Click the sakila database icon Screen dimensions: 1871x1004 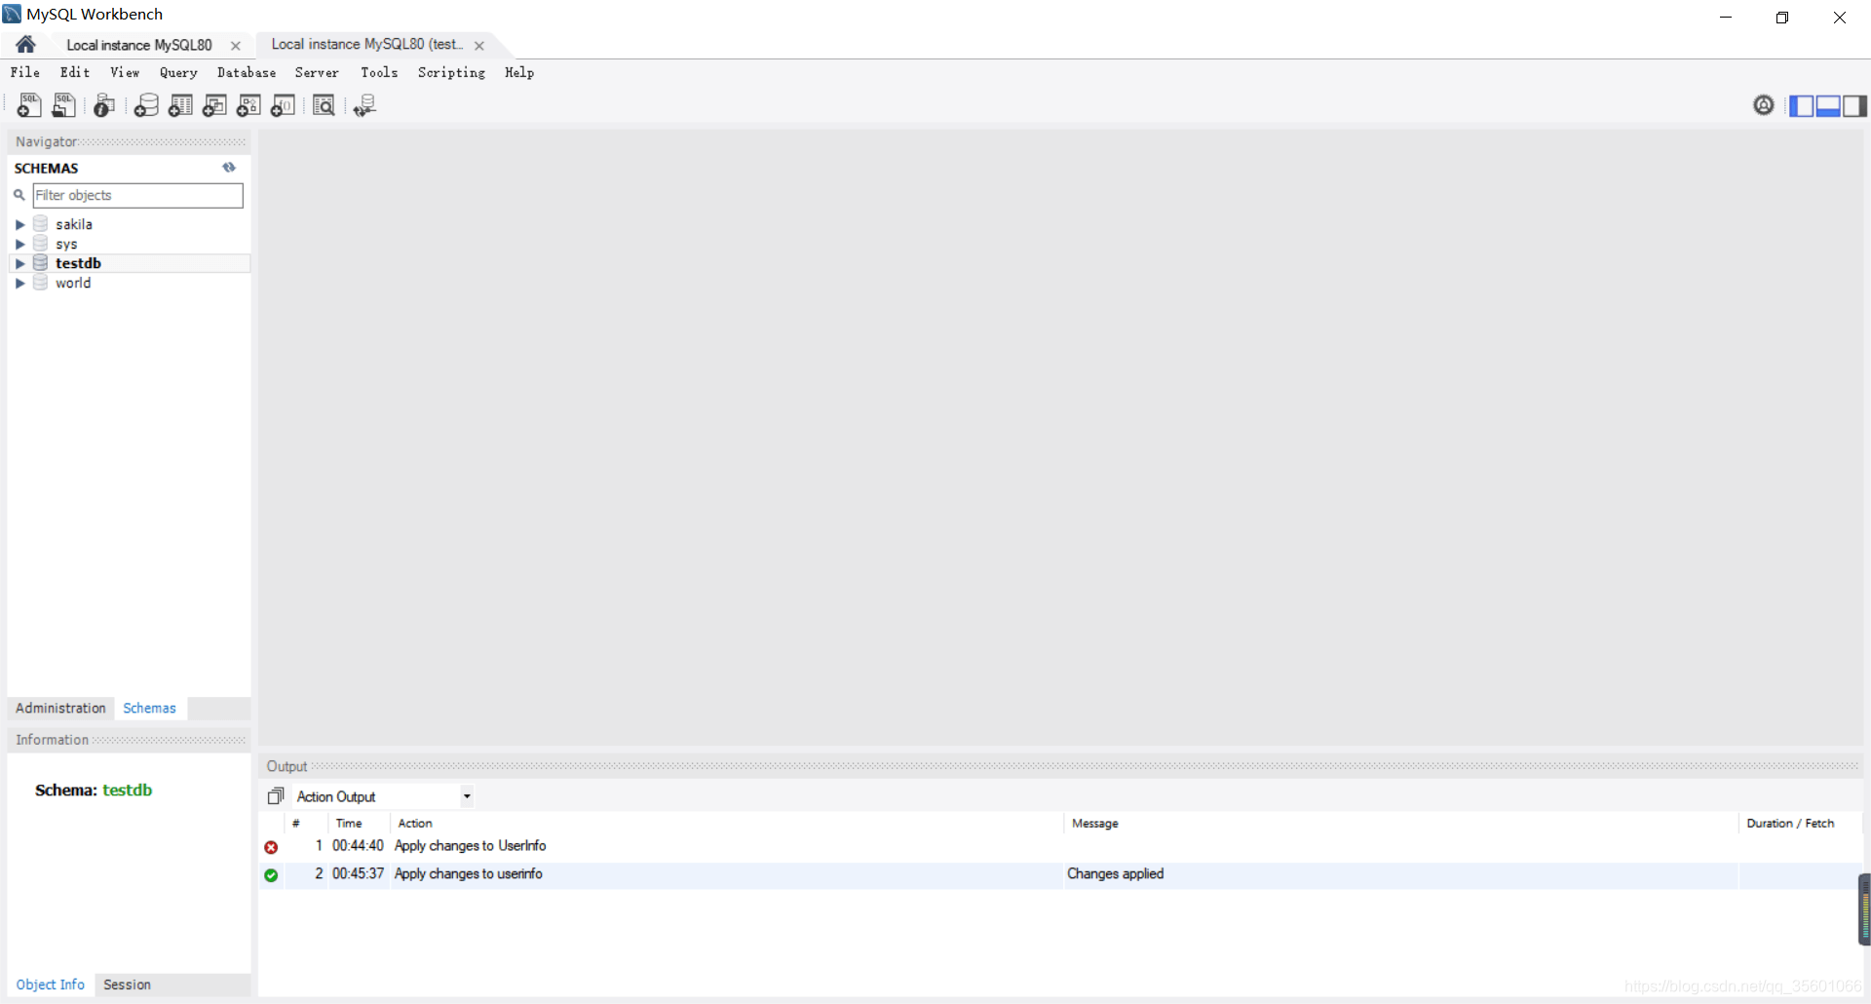pyautogui.click(x=41, y=223)
